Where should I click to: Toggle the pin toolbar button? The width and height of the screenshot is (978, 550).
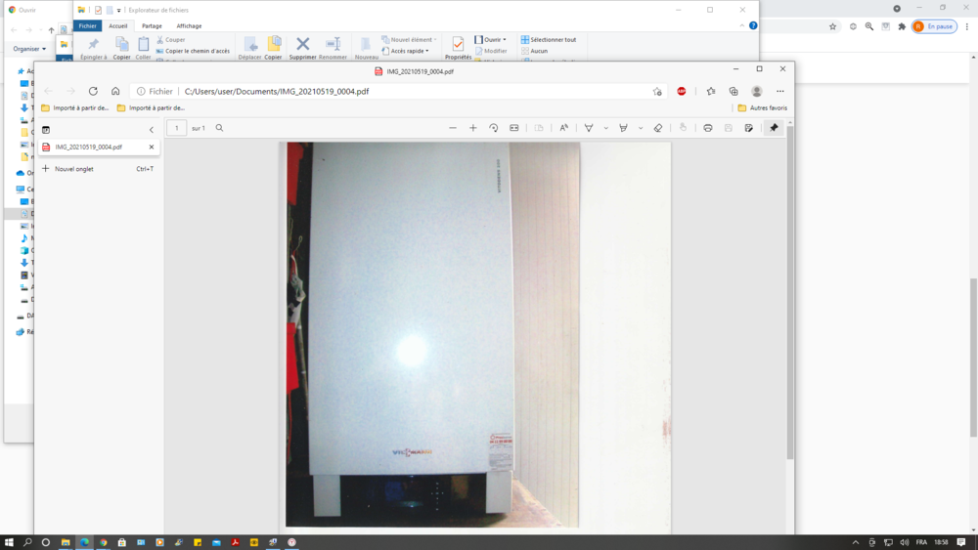pos(774,128)
